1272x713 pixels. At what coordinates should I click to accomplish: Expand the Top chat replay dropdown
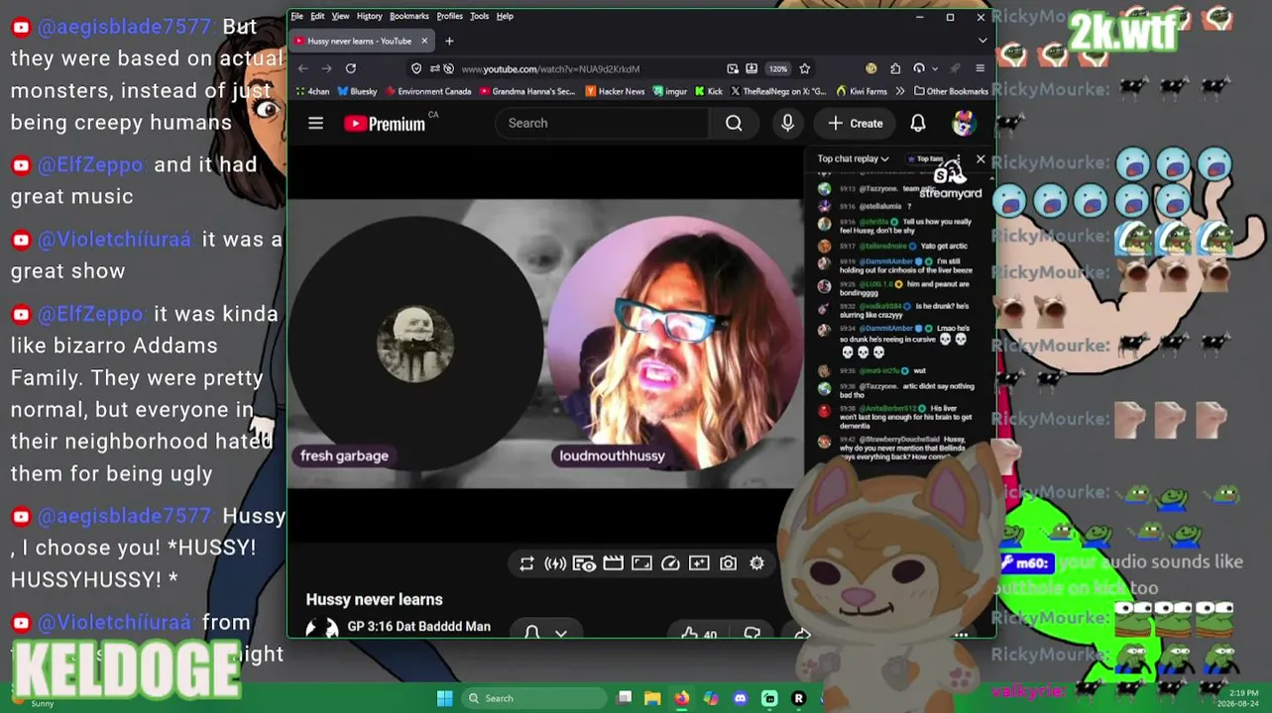(853, 158)
